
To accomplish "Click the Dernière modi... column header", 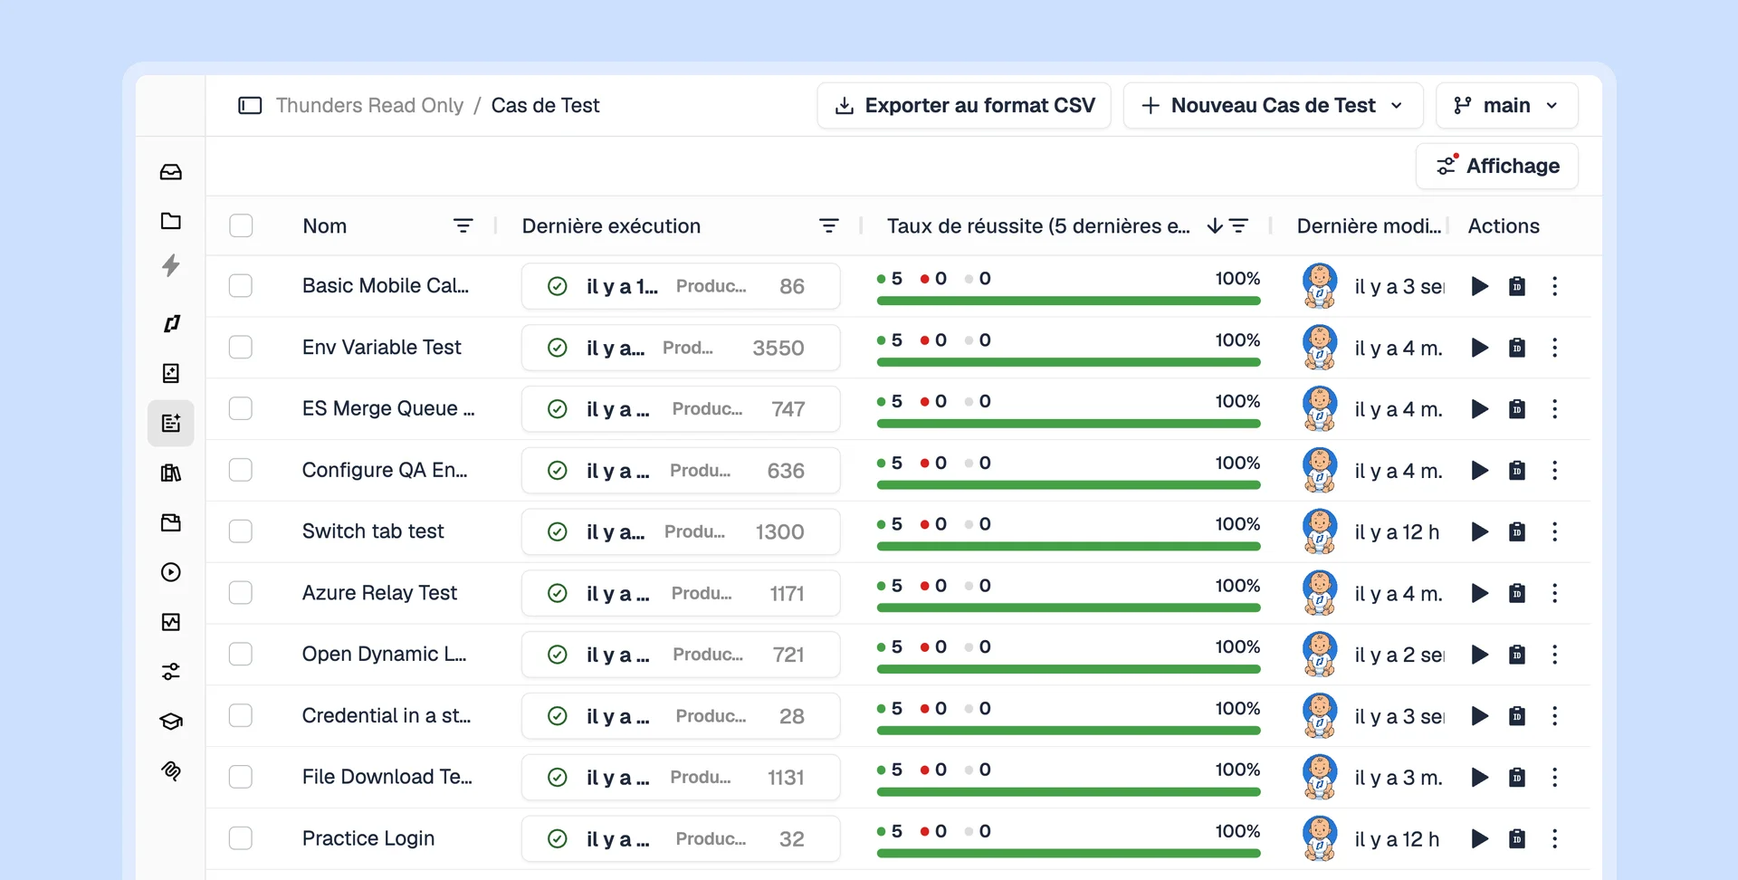I will pyautogui.click(x=1369, y=226).
